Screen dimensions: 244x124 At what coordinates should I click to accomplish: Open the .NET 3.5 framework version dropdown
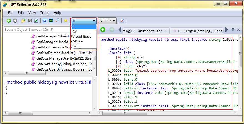107,21
